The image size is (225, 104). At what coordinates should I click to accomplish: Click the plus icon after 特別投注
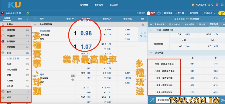[224, 25]
